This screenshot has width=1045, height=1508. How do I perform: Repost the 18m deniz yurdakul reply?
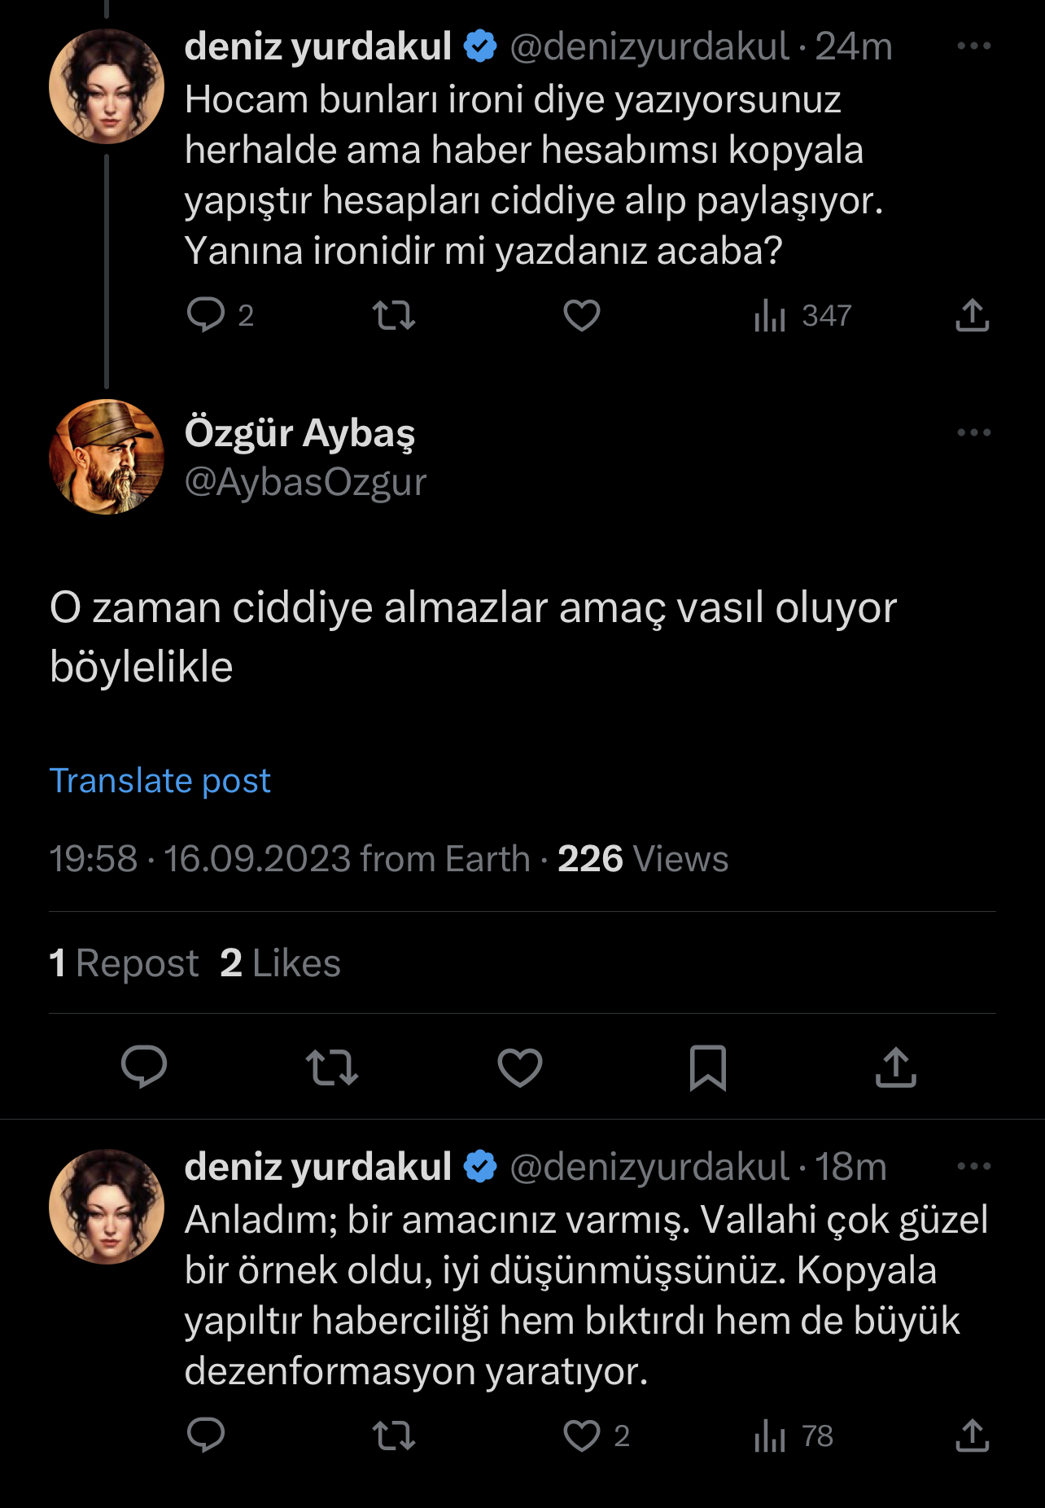tap(394, 1436)
